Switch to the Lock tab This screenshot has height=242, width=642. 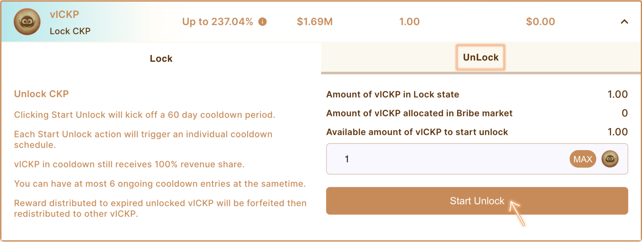point(161,58)
